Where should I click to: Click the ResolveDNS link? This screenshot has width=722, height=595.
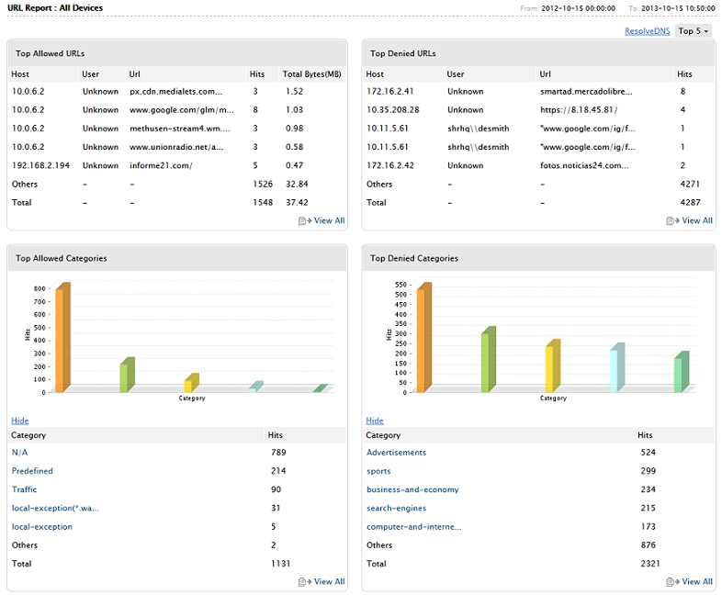(647, 31)
